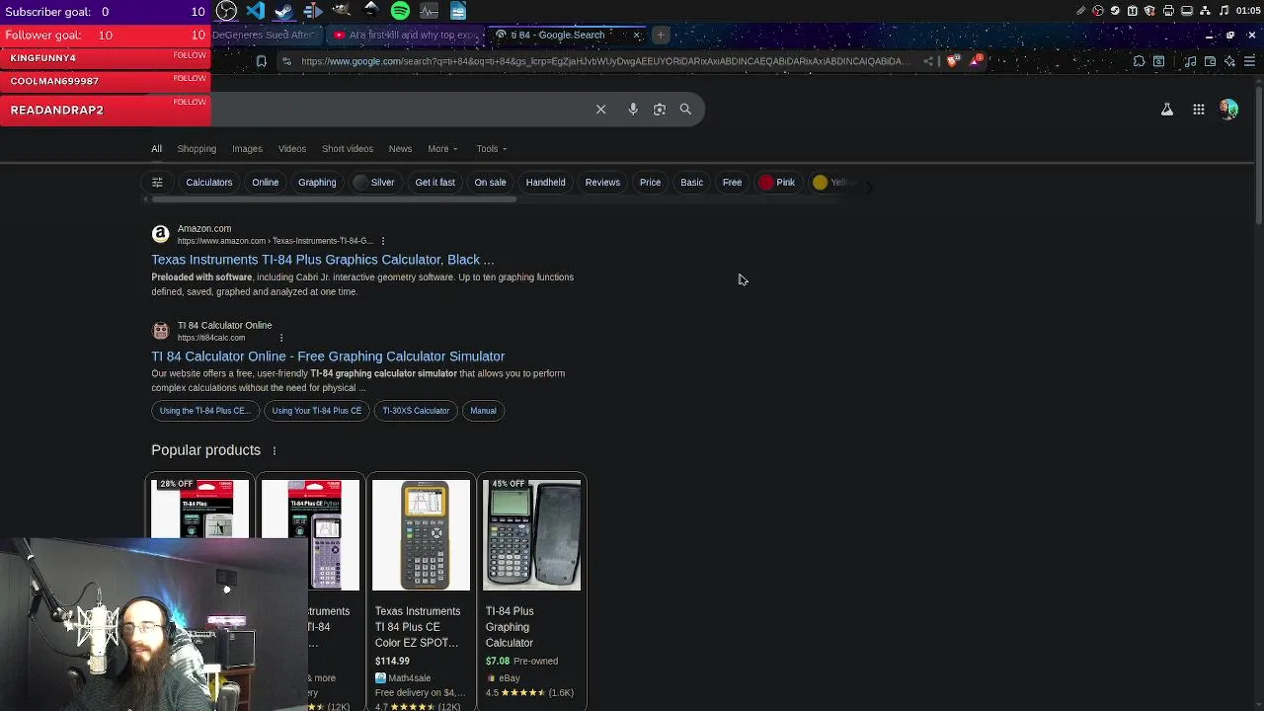This screenshot has height=711, width=1264.
Task: Close the ti 84 Google Search tab
Action: (636, 35)
